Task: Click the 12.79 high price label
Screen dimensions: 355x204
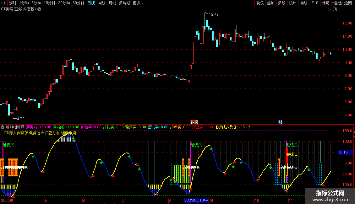Action: [213, 14]
